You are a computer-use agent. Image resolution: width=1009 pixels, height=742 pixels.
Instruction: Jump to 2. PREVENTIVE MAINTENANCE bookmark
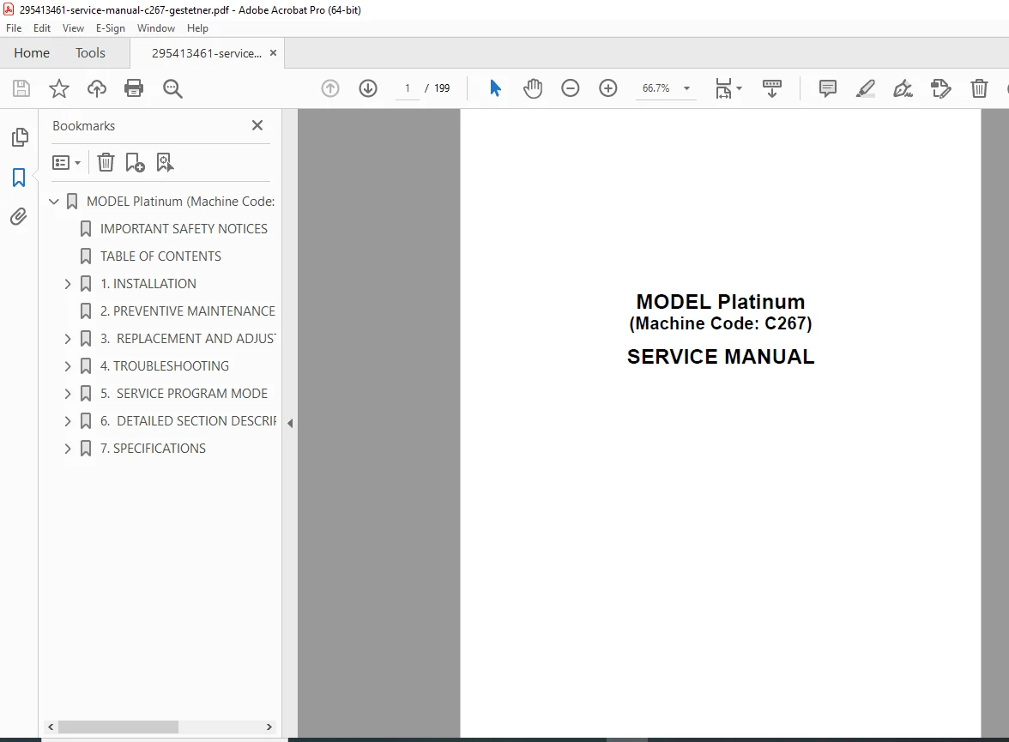click(x=187, y=311)
